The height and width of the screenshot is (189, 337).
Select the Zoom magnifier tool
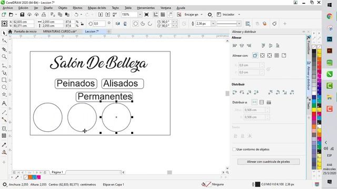[x=4, y=57]
